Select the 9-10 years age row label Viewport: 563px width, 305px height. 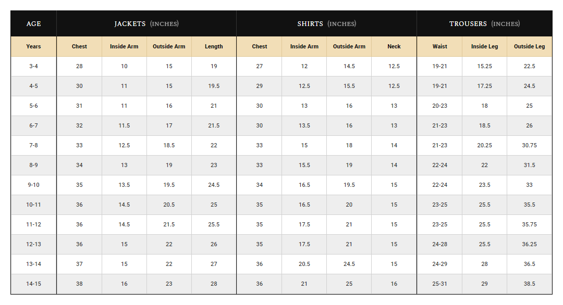[33, 185]
